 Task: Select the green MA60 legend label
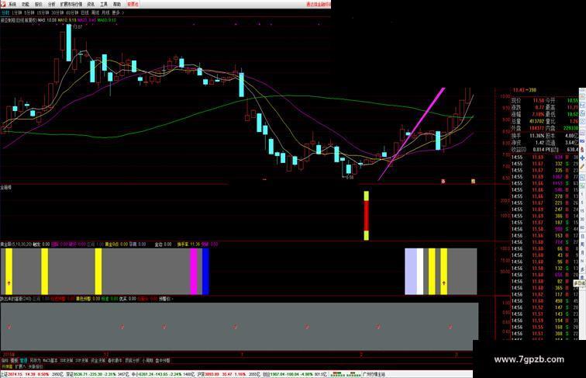tap(107, 20)
